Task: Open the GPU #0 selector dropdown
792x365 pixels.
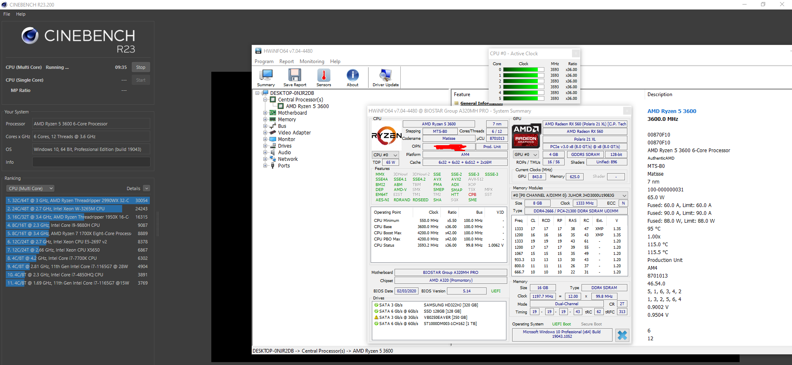Action: (x=526, y=155)
